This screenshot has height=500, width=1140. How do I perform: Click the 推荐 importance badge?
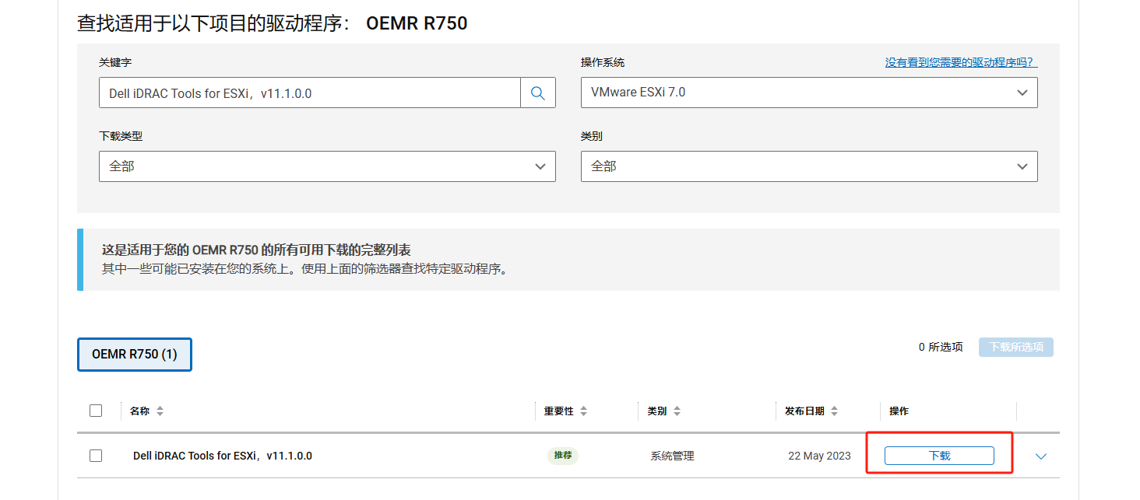[563, 456]
